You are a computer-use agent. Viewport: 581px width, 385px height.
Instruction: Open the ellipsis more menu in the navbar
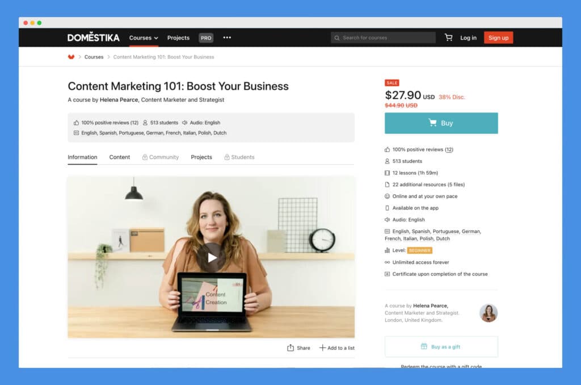tap(227, 37)
